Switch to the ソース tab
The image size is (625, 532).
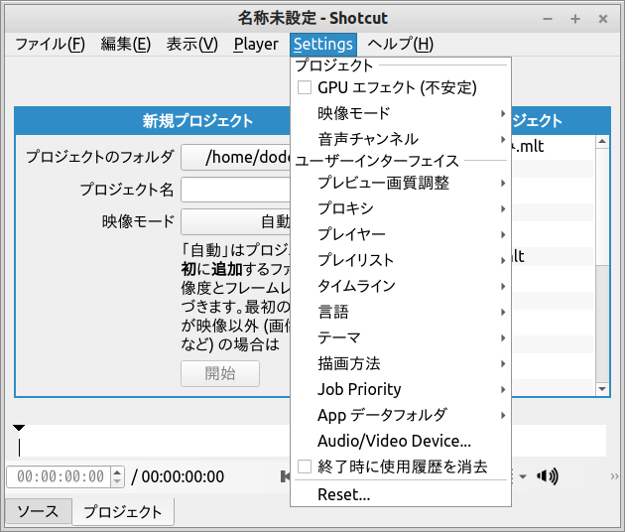coord(38,512)
